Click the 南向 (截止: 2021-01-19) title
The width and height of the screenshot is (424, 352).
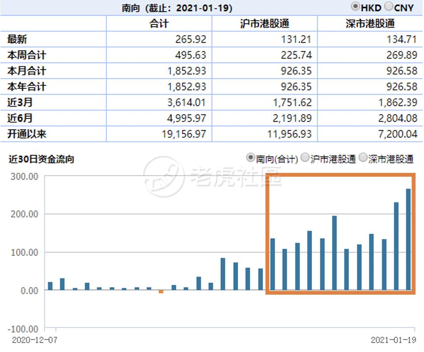pos(177,8)
